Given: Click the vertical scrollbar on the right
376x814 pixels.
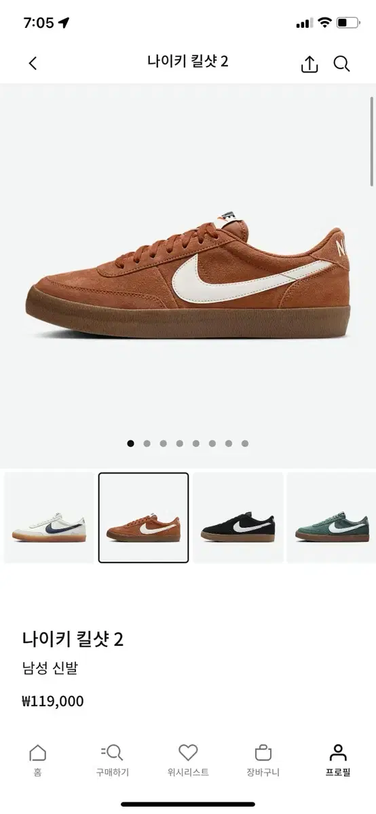Looking at the screenshot, I should click(372, 141).
